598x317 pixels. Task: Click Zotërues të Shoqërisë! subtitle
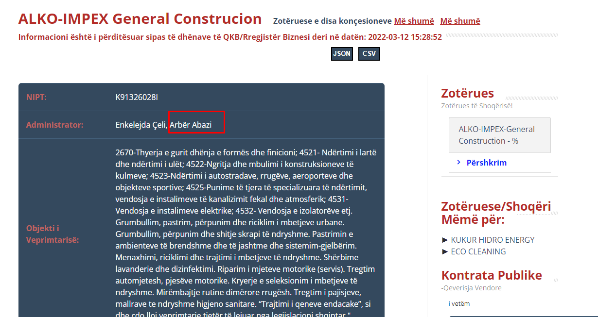[477, 105]
